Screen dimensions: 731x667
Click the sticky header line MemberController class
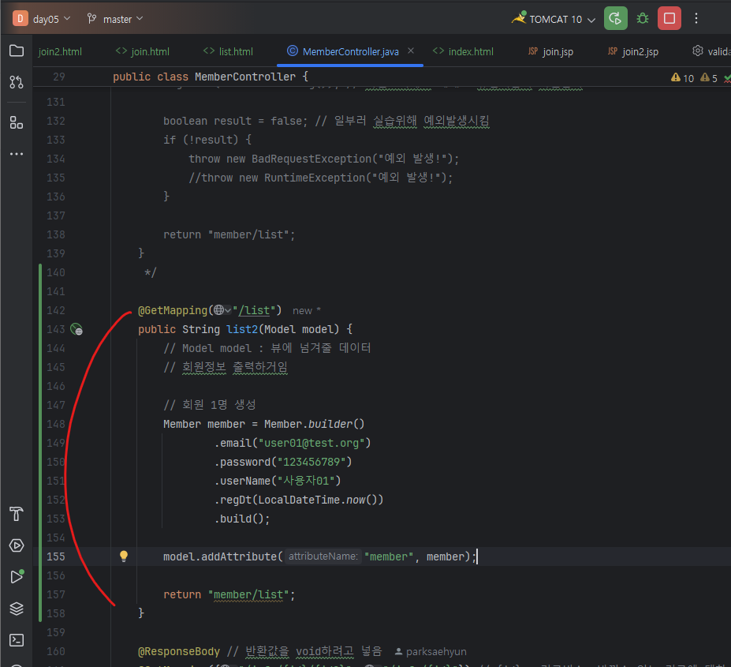(211, 77)
